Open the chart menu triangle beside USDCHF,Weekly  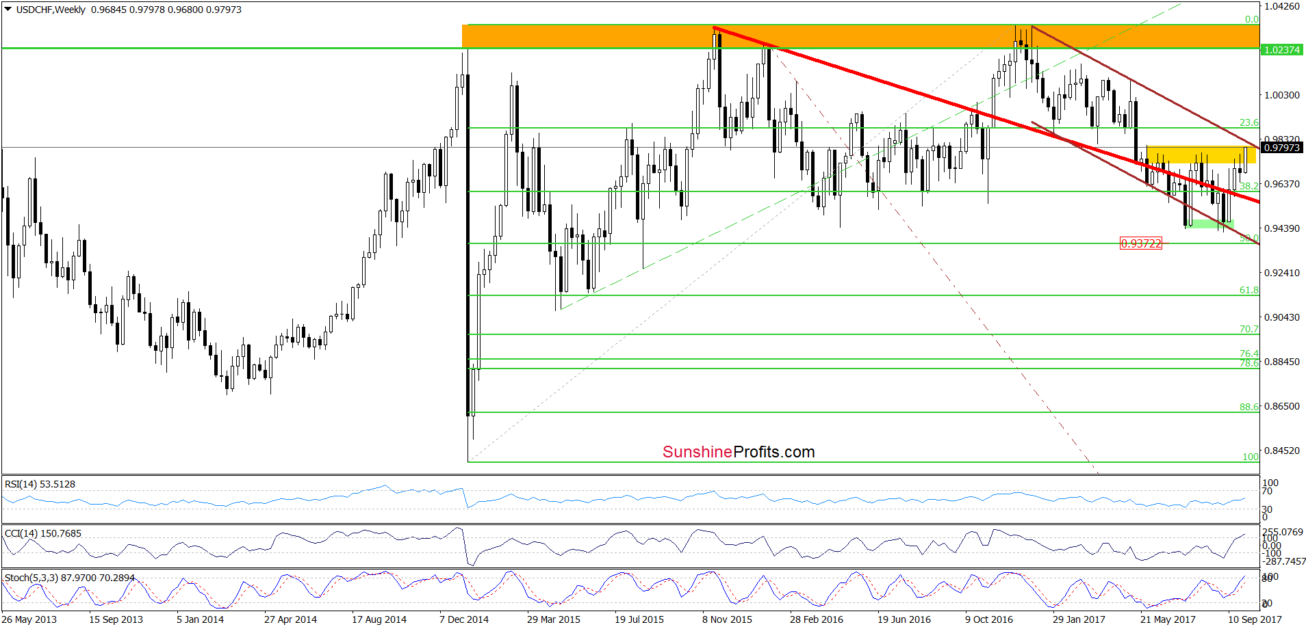(8, 10)
